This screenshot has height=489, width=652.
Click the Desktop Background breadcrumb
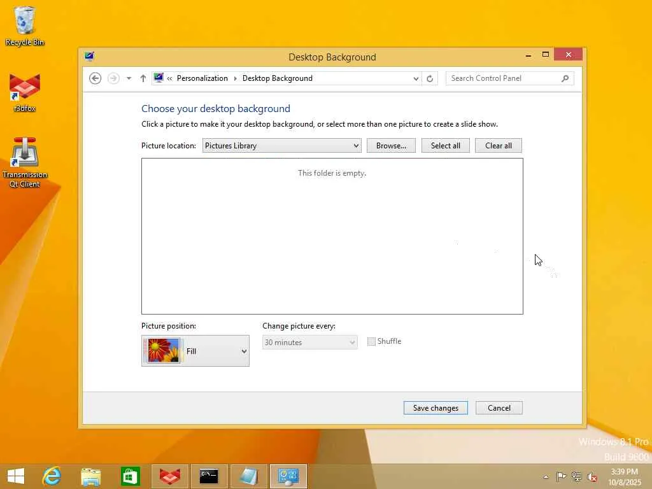click(x=278, y=78)
